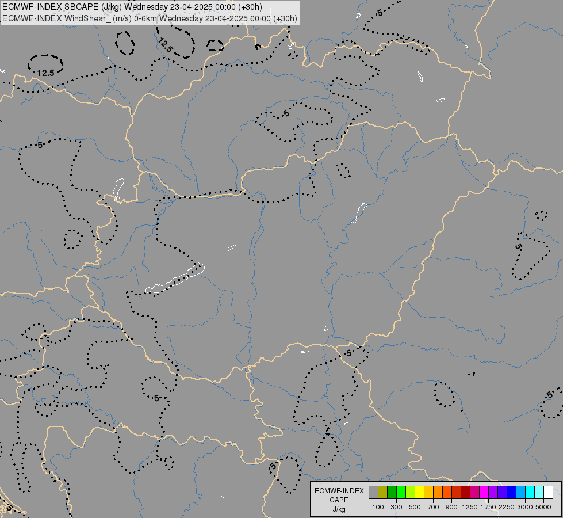Select the white legend swatch
563x518 pixels.
[549, 492]
